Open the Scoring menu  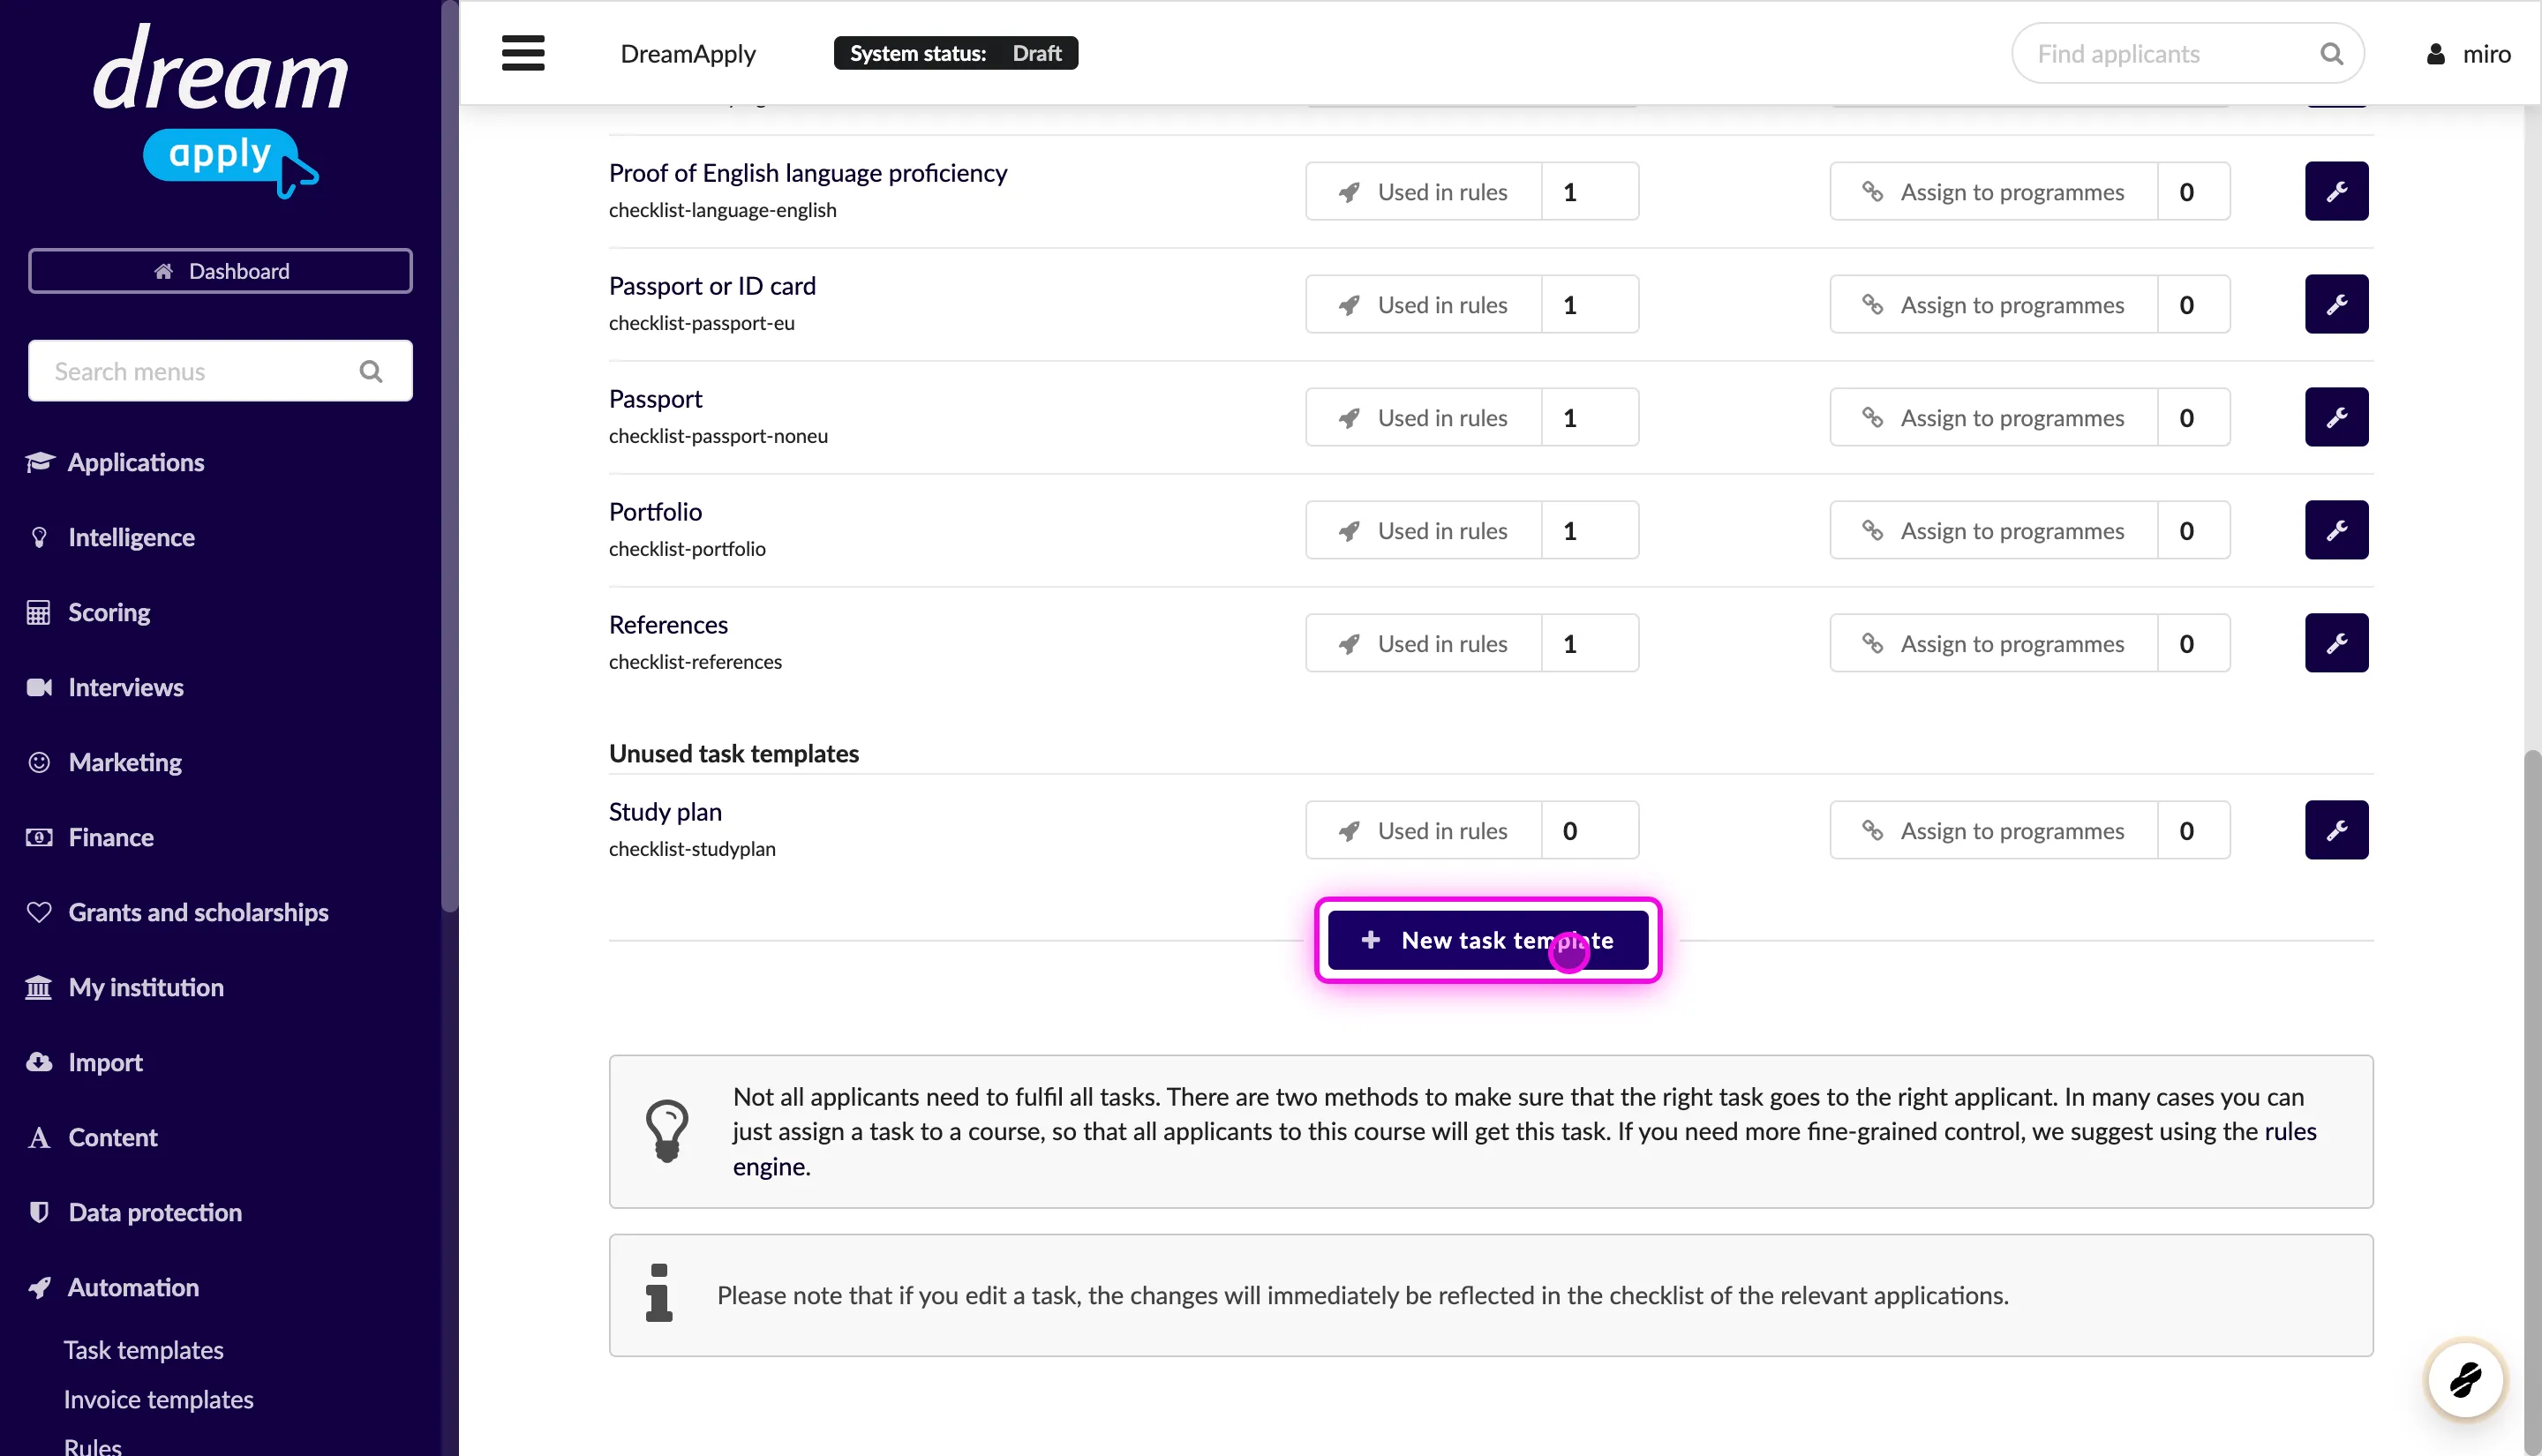pyautogui.click(x=109, y=612)
